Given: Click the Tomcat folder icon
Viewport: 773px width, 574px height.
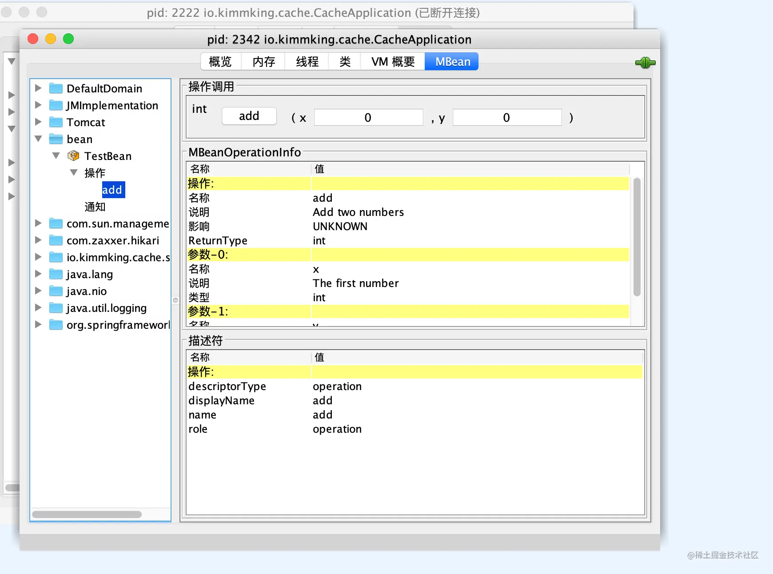Looking at the screenshot, I should (56, 122).
